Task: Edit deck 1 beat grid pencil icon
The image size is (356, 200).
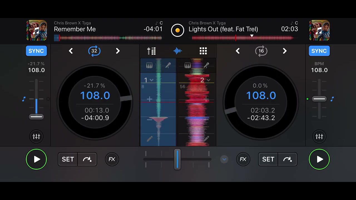Action: click(x=150, y=138)
